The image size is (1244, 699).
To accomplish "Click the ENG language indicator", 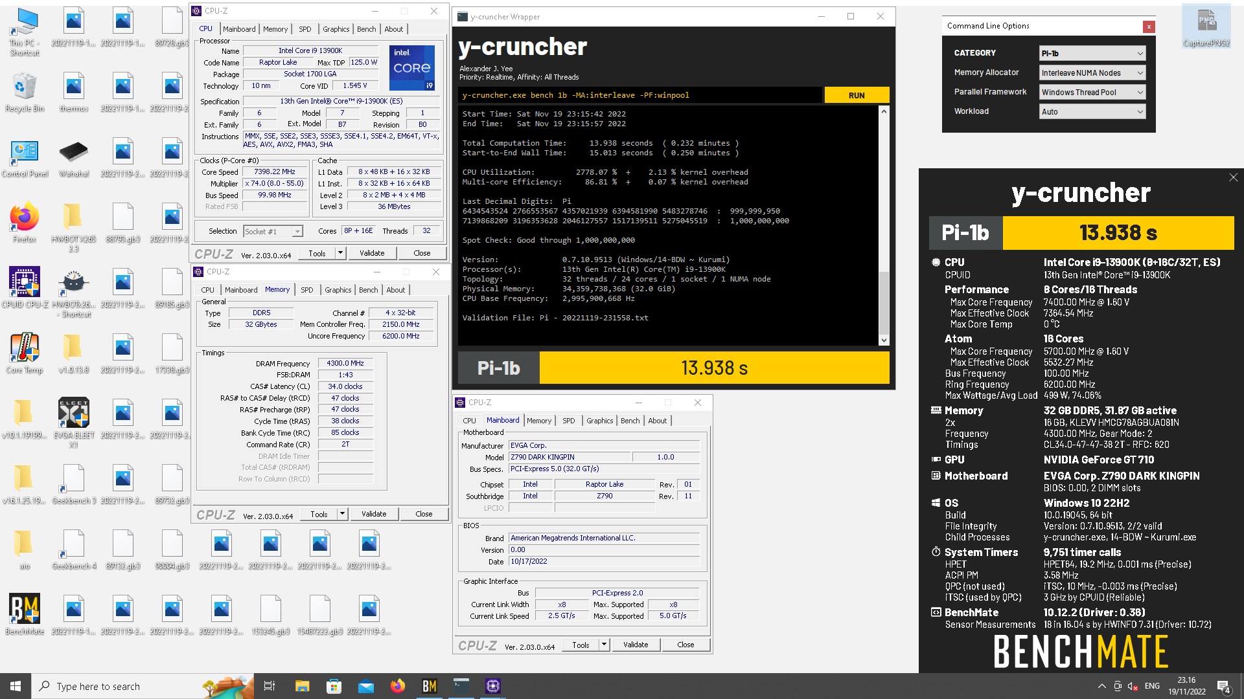I will coord(1152,686).
